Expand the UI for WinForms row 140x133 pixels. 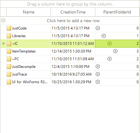pos(98,82)
